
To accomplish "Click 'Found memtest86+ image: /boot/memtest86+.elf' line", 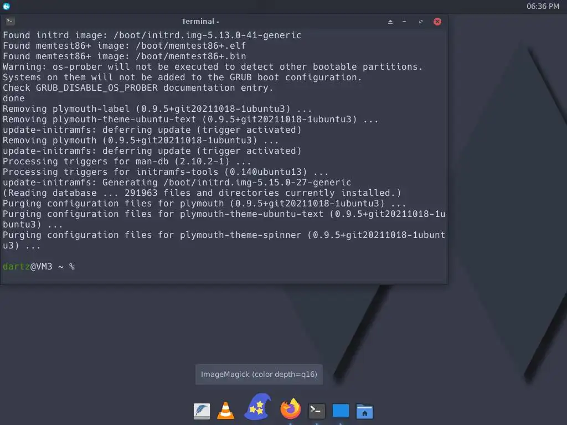I will coord(125,45).
